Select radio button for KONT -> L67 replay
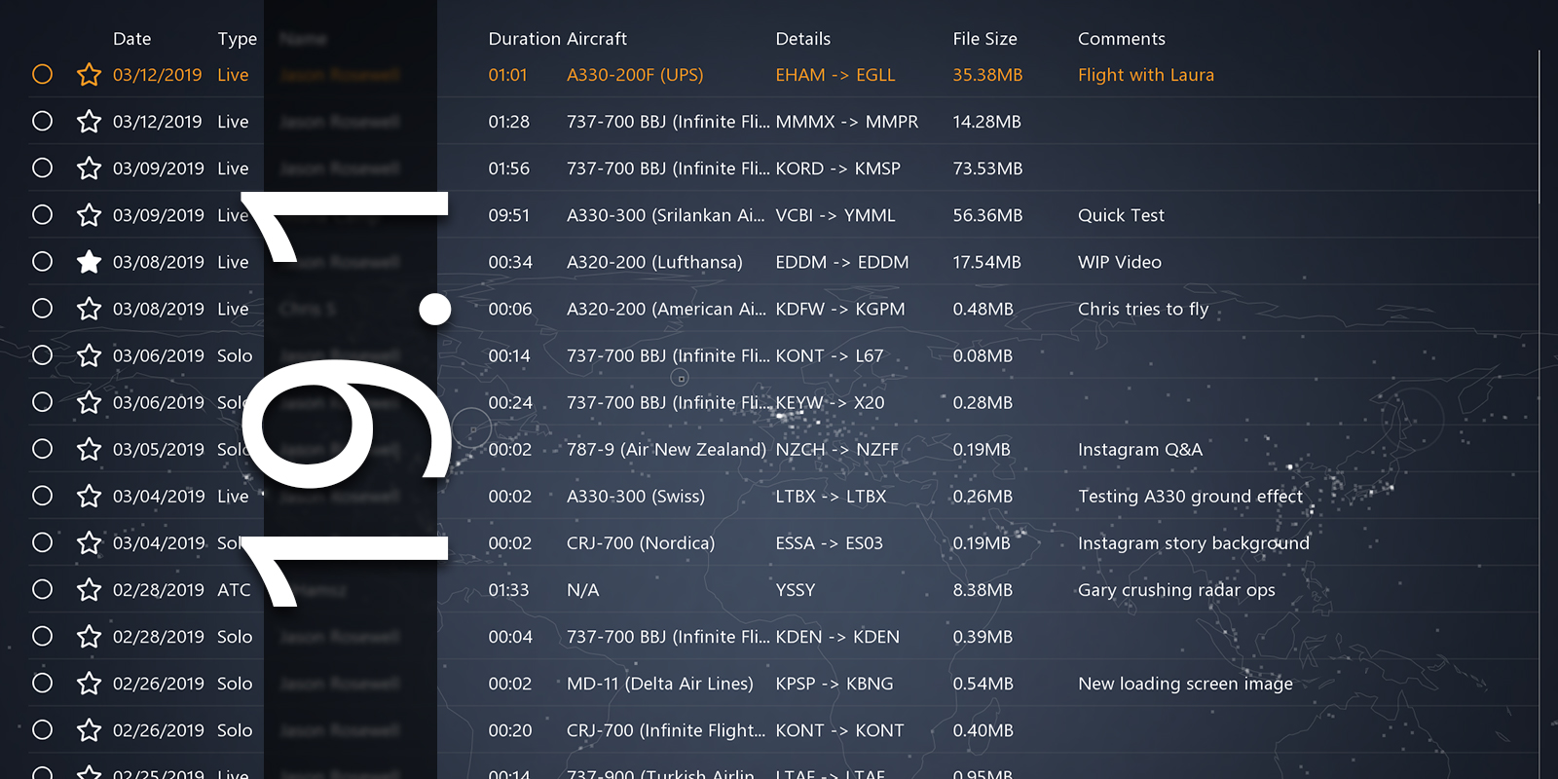Image resolution: width=1558 pixels, height=779 pixels. (x=42, y=354)
